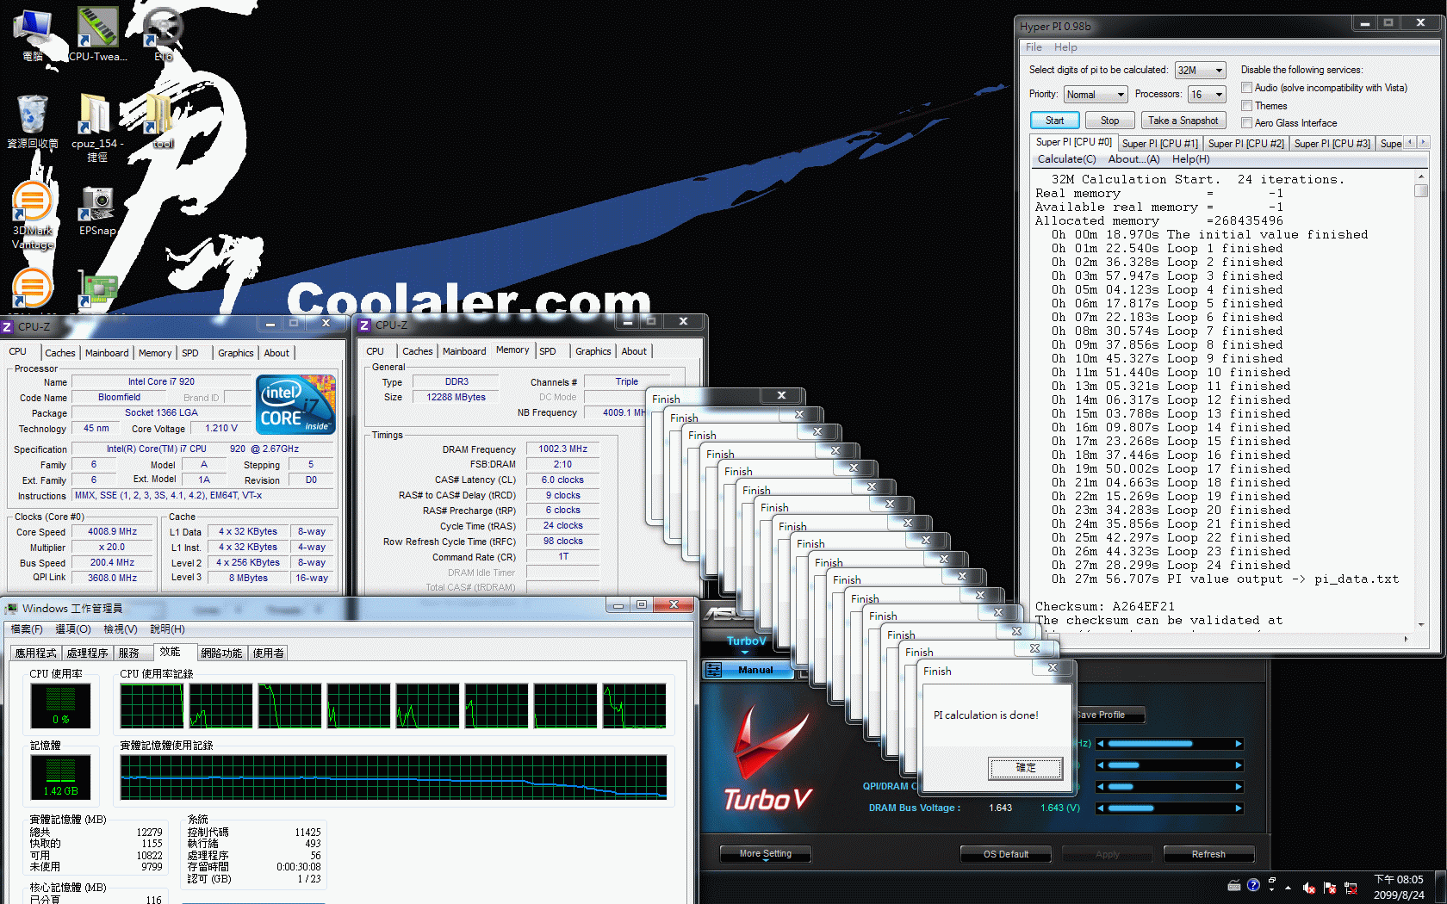This screenshot has width=1447, height=904.
Task: Click the left arrow of DRAM Bus Voltage slider
Action: (x=1100, y=808)
